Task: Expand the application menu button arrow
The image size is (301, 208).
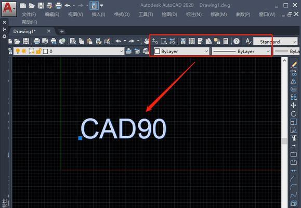Action: click(x=15, y=9)
